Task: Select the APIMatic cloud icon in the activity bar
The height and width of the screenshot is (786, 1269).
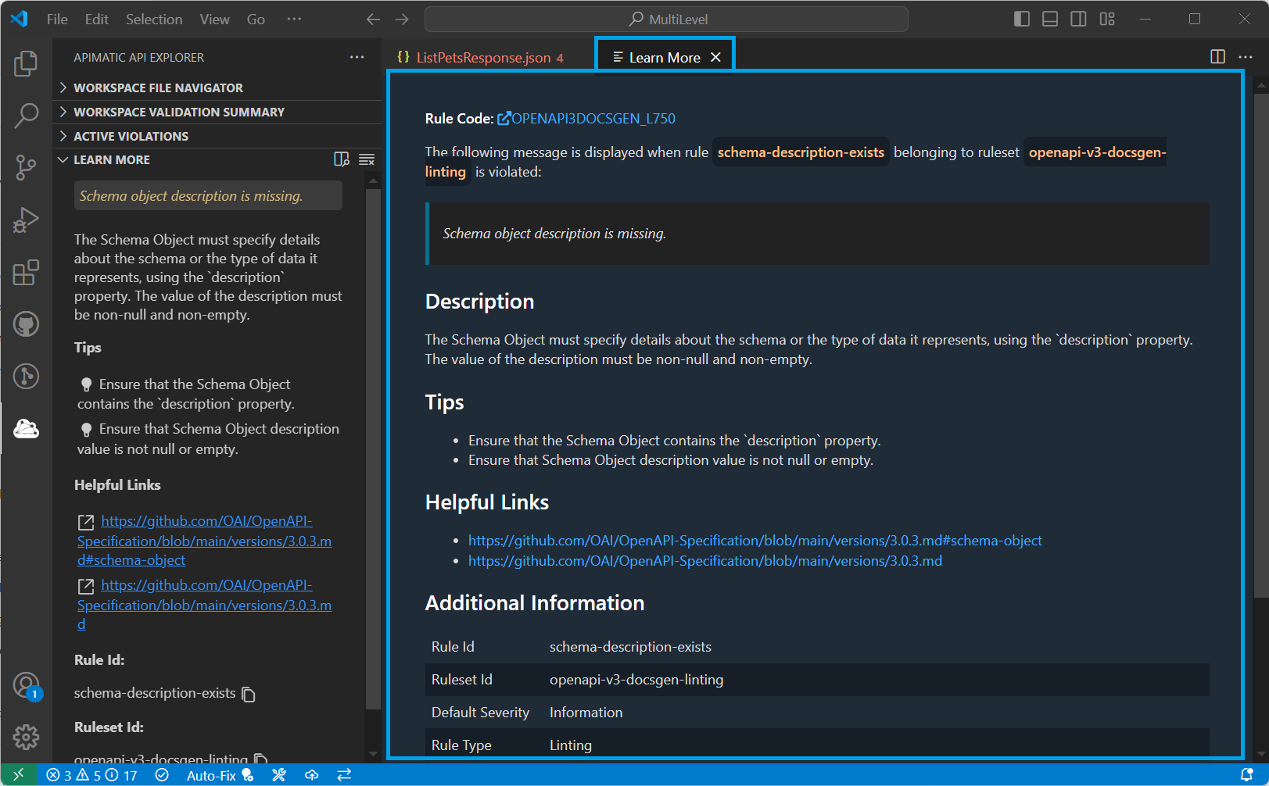Action: (x=26, y=428)
